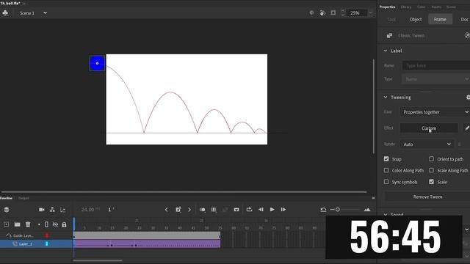Collapse the Tweening section
470x264 pixels.
pyautogui.click(x=386, y=98)
